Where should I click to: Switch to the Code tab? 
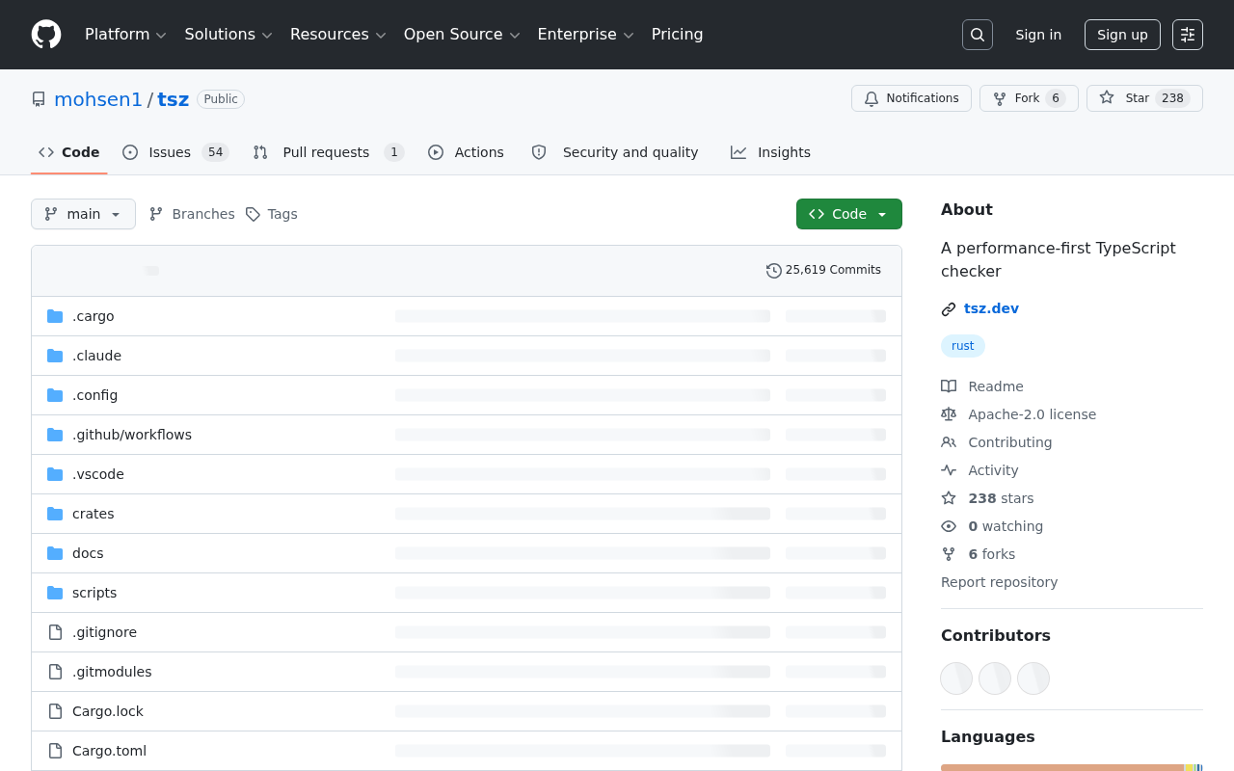pos(69,152)
